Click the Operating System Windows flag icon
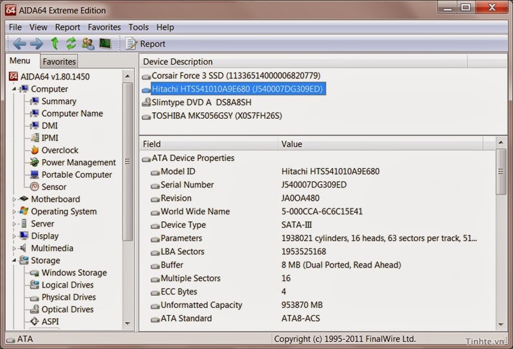The image size is (513, 349). (x=24, y=212)
